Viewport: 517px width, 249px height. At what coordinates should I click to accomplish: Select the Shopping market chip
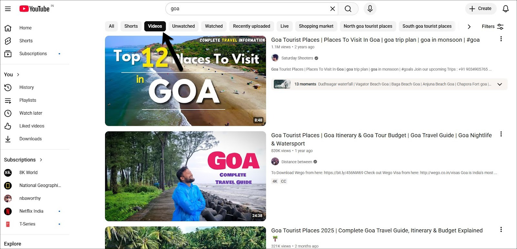point(316,26)
